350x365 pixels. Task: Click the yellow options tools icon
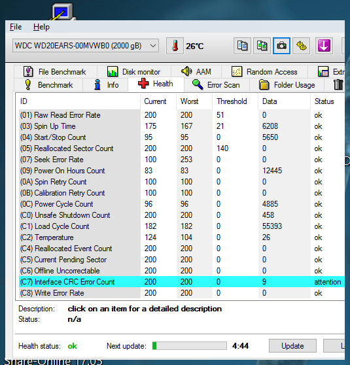(301, 46)
